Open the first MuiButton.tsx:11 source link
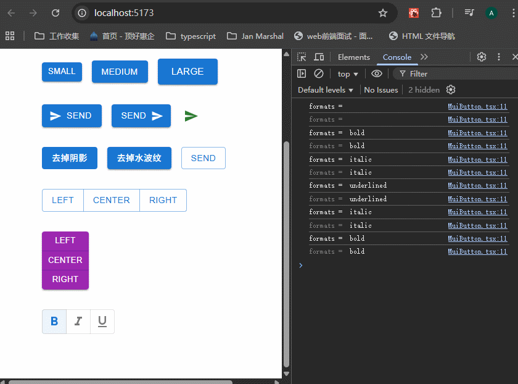Viewport: 518px width, 384px height. (x=477, y=107)
